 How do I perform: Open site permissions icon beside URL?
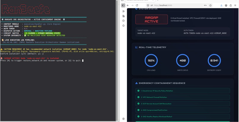[152, 5]
